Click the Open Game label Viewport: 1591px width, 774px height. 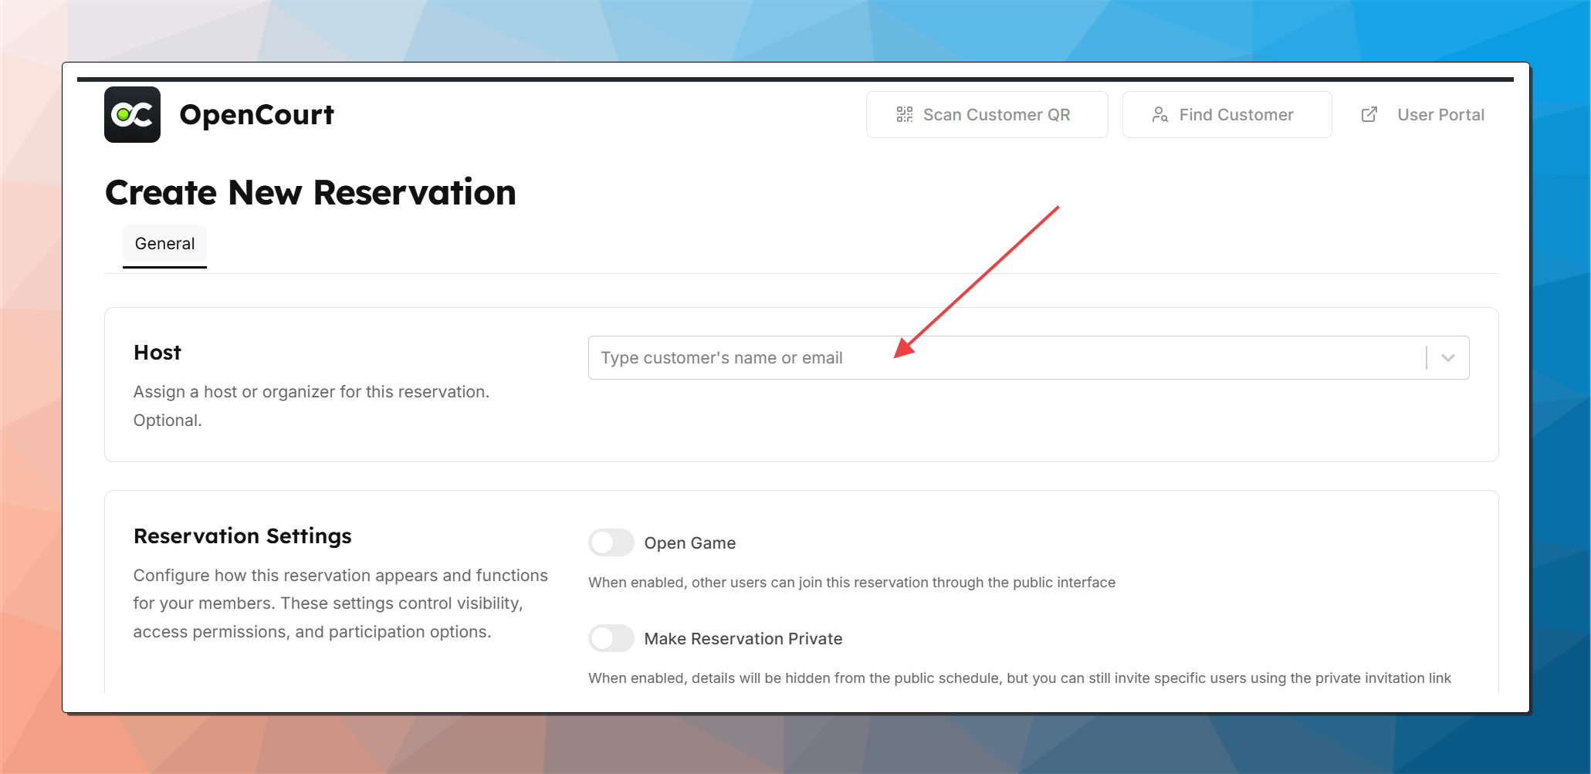click(689, 543)
